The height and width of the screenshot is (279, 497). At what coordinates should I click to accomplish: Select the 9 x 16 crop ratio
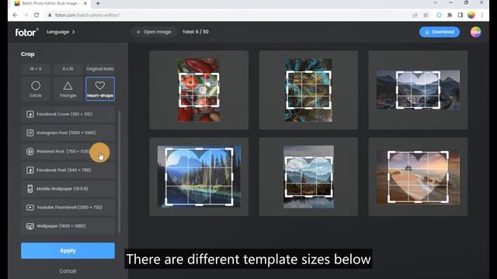click(x=68, y=69)
